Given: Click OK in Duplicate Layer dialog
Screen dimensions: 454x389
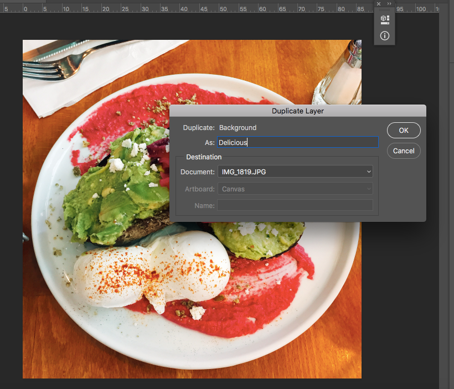Looking at the screenshot, I should click(x=404, y=130).
